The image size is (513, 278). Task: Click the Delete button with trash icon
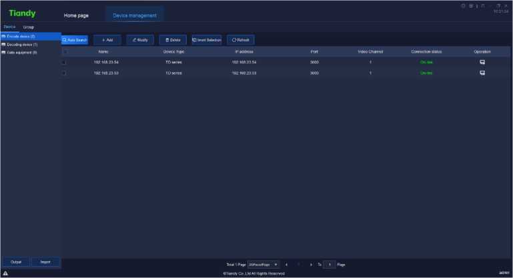coord(173,40)
